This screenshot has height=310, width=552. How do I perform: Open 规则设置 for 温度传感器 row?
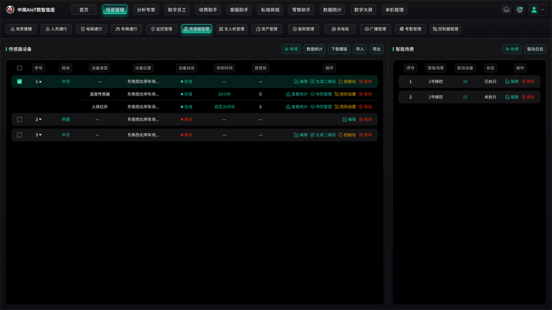point(345,94)
